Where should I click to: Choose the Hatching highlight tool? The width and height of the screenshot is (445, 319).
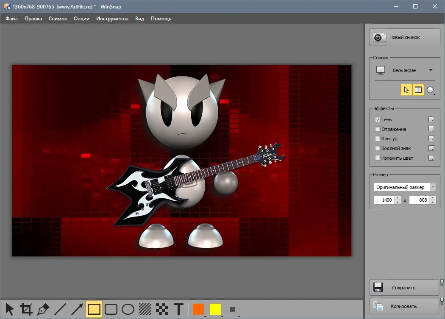click(x=145, y=309)
